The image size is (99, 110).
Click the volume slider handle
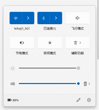coord(78,84)
